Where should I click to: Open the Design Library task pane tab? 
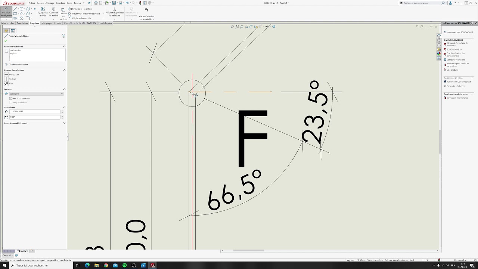pyautogui.click(x=439, y=40)
